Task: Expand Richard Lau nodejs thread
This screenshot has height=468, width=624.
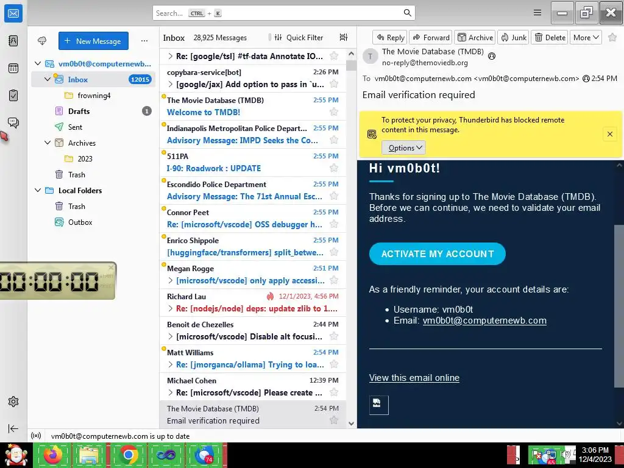Action: [x=171, y=308]
